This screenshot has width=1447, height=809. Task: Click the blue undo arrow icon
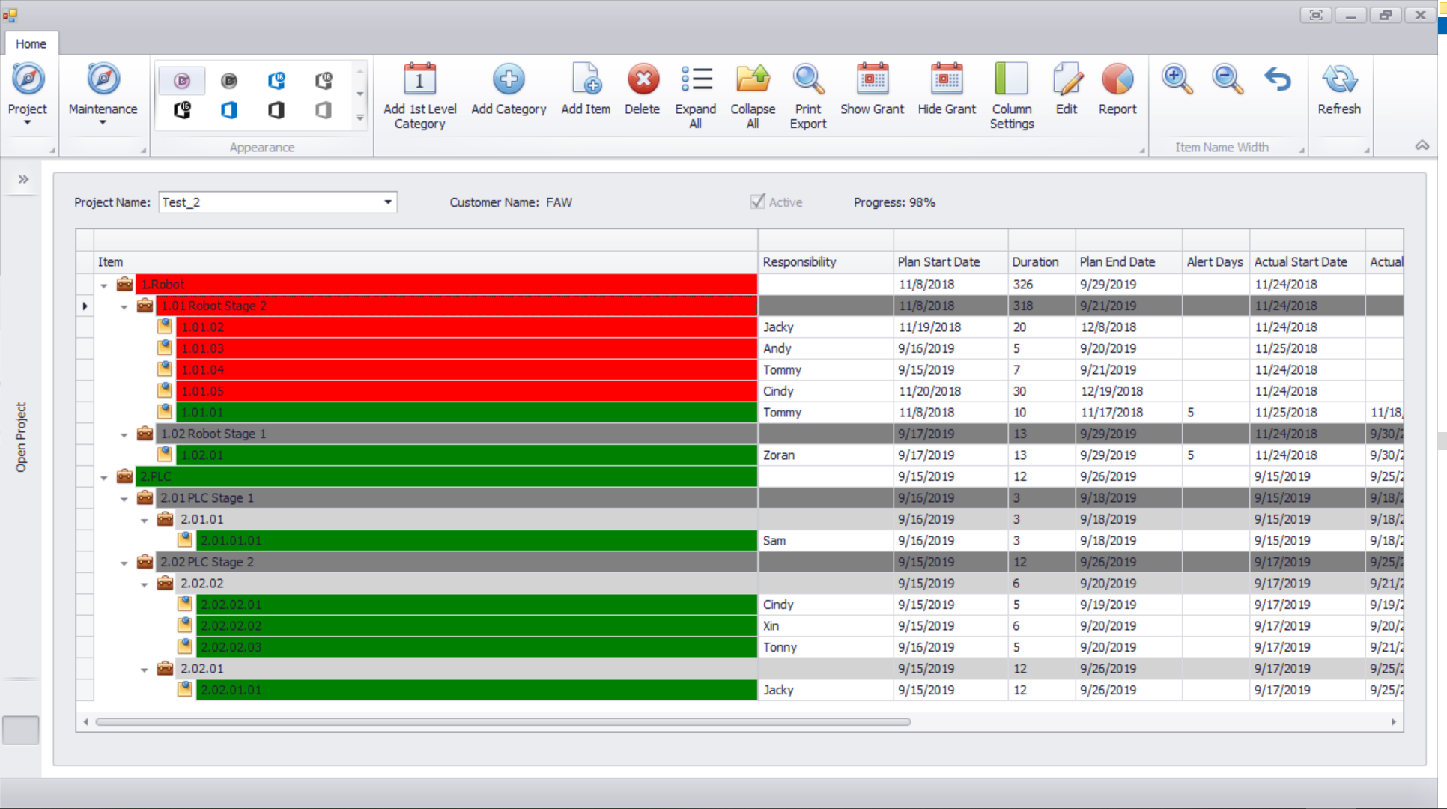[x=1278, y=79]
